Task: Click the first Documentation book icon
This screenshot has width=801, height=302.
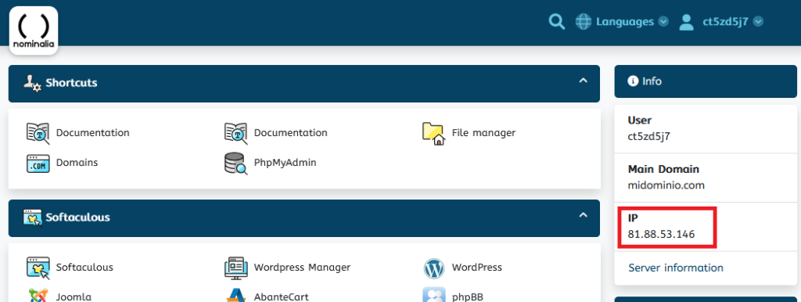Action: (x=38, y=133)
